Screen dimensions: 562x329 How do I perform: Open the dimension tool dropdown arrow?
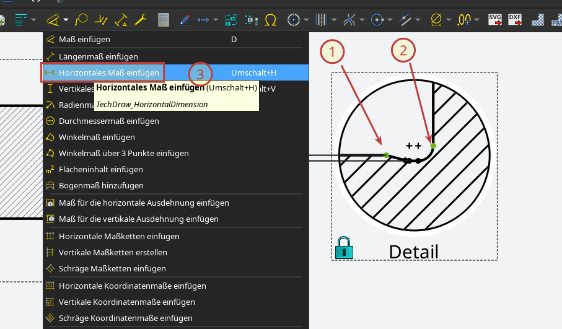(66, 20)
